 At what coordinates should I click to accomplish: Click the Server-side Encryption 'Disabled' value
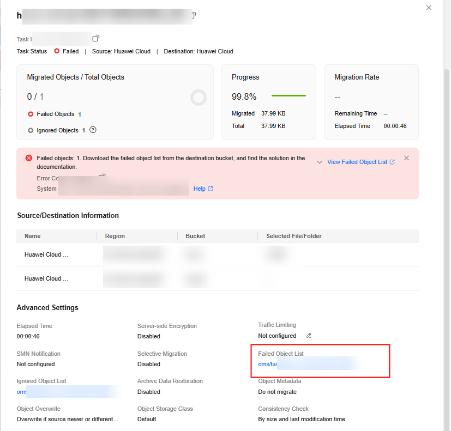pyautogui.click(x=149, y=336)
